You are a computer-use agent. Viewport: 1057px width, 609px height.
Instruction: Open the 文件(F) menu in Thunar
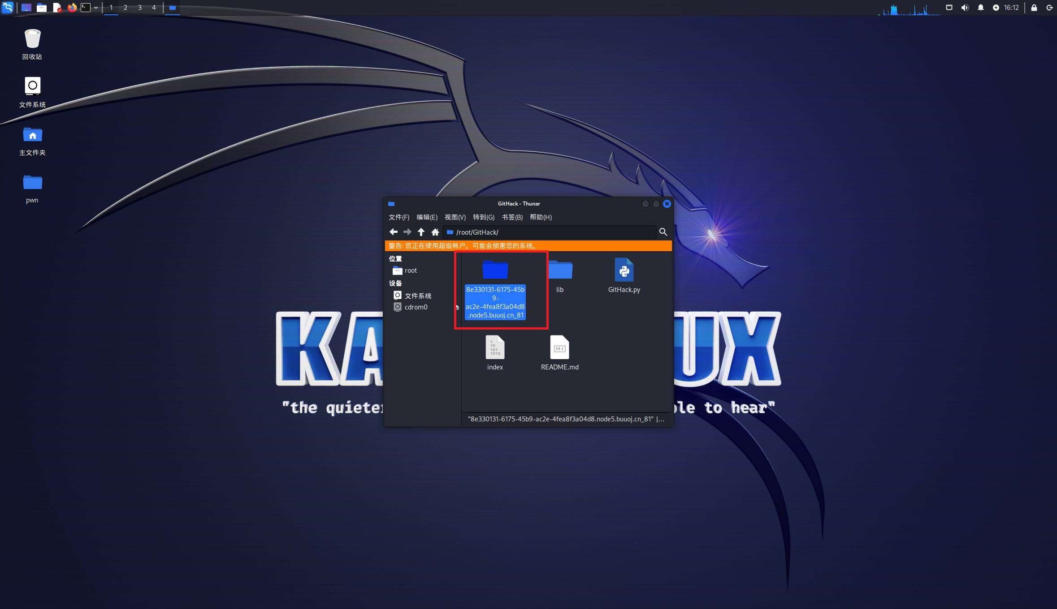coord(399,217)
